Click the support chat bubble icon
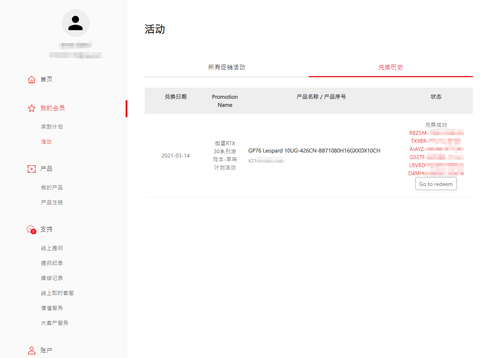The width and height of the screenshot is (486, 358). pyautogui.click(x=31, y=230)
